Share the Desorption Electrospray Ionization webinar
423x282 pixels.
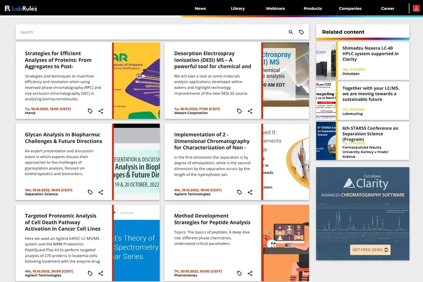click(250, 111)
